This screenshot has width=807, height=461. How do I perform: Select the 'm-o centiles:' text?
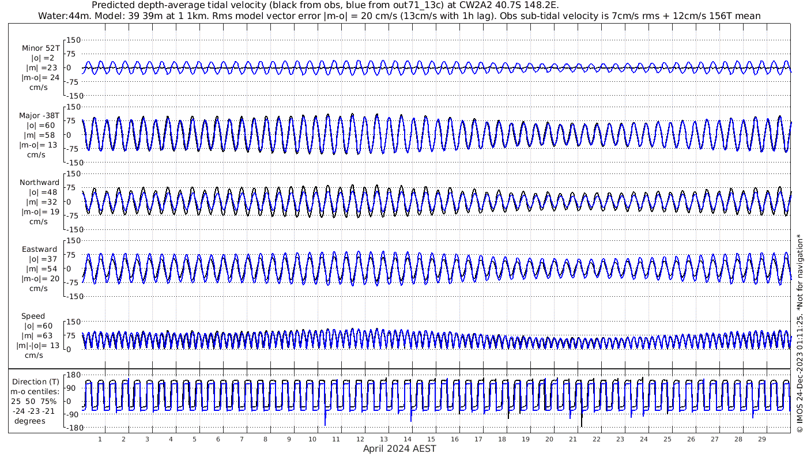pyautogui.click(x=35, y=391)
